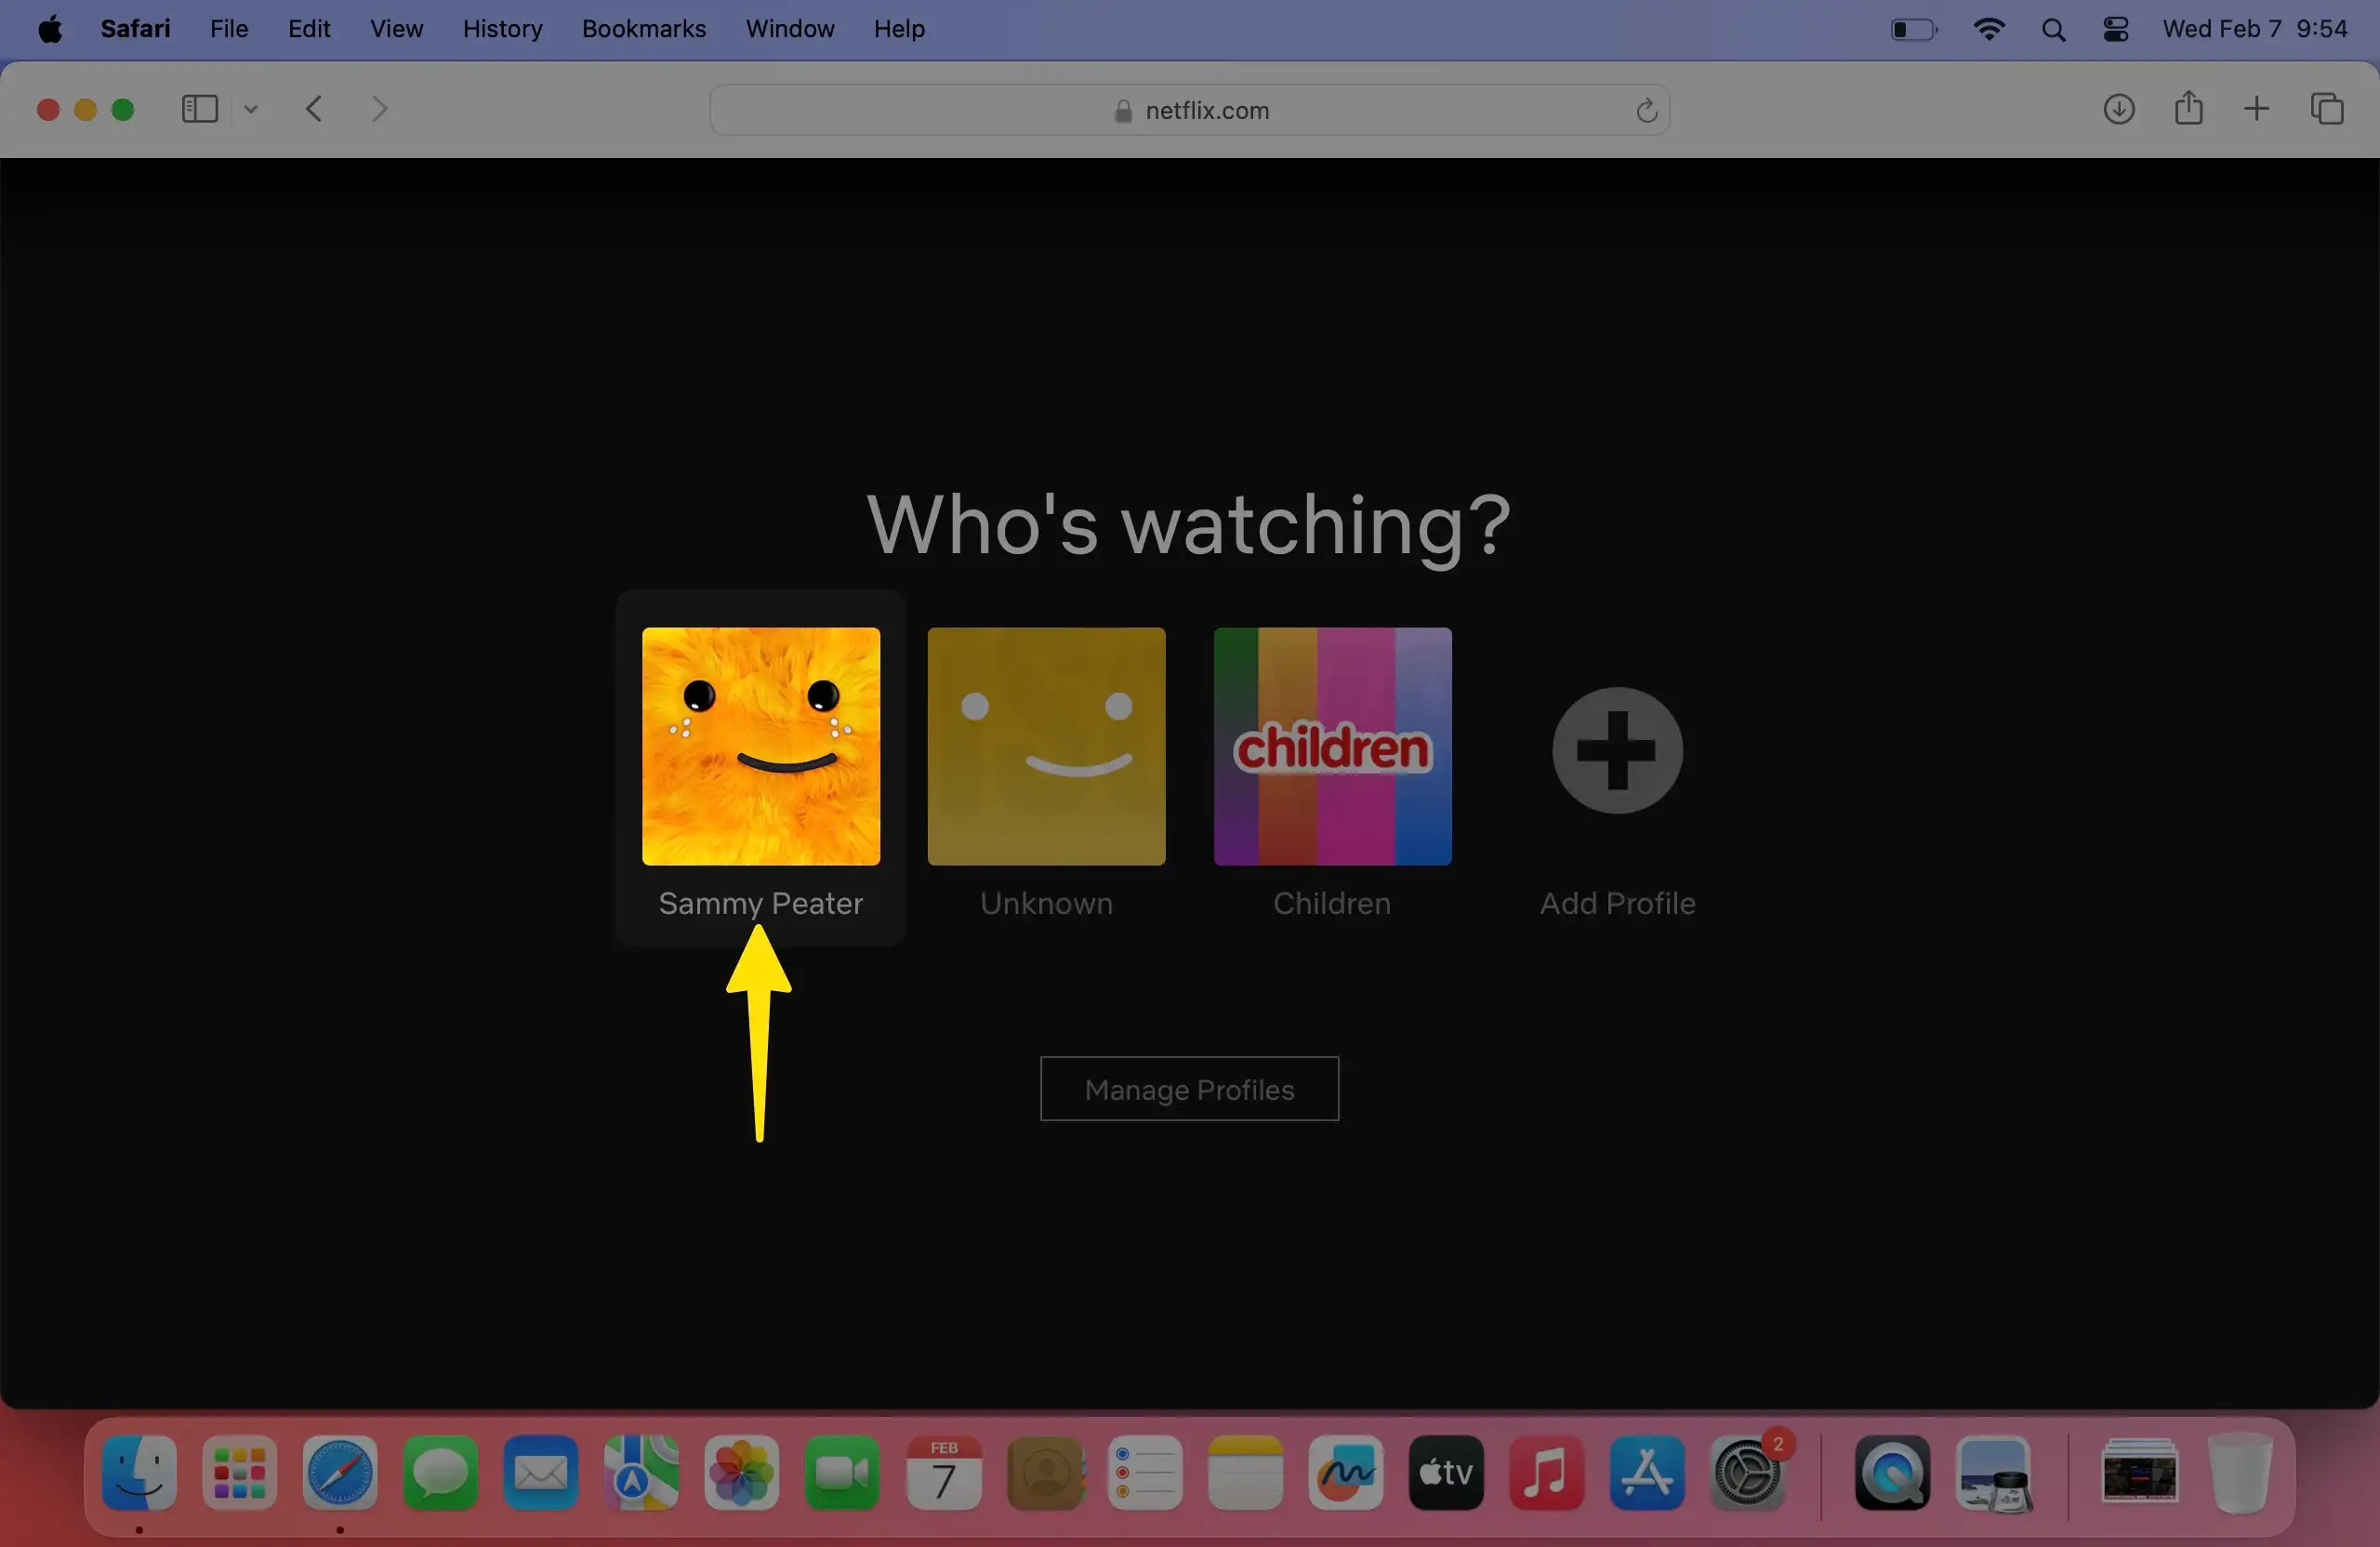Go back with the back arrow

click(314, 109)
